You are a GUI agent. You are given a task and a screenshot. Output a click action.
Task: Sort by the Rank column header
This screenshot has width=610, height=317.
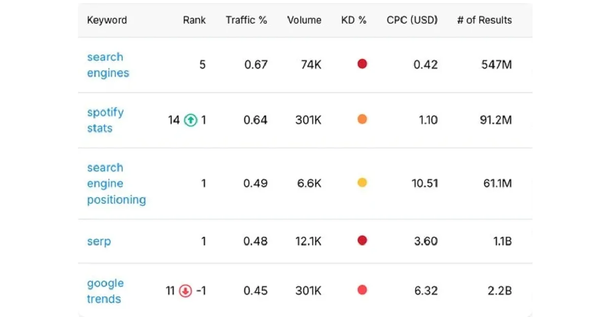[x=193, y=20]
